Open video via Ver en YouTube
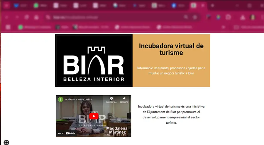Viewport: 264px width, 145px height. tap(66, 133)
